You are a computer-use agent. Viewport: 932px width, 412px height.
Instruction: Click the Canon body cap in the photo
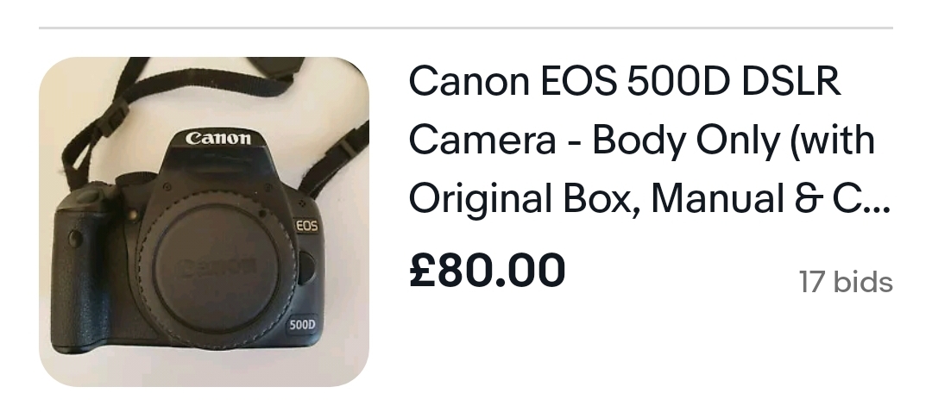217,266
